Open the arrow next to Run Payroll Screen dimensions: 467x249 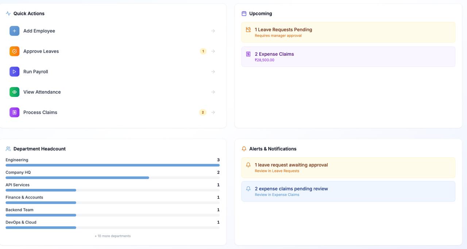pos(213,72)
